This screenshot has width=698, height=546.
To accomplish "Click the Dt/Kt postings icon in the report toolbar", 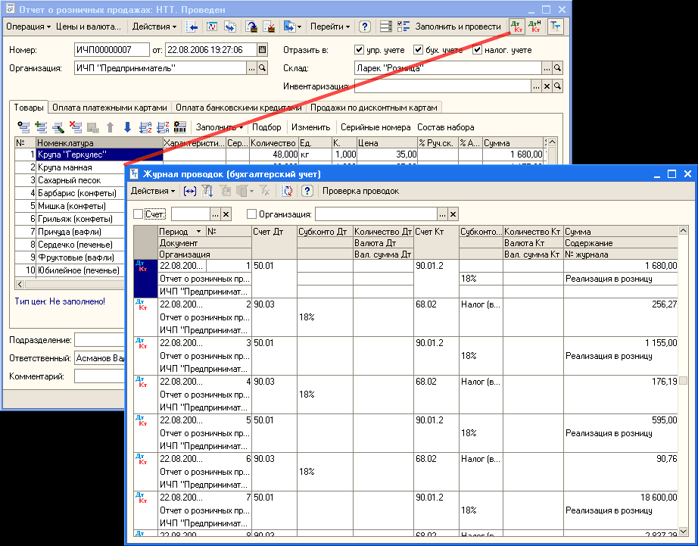I will [517, 27].
